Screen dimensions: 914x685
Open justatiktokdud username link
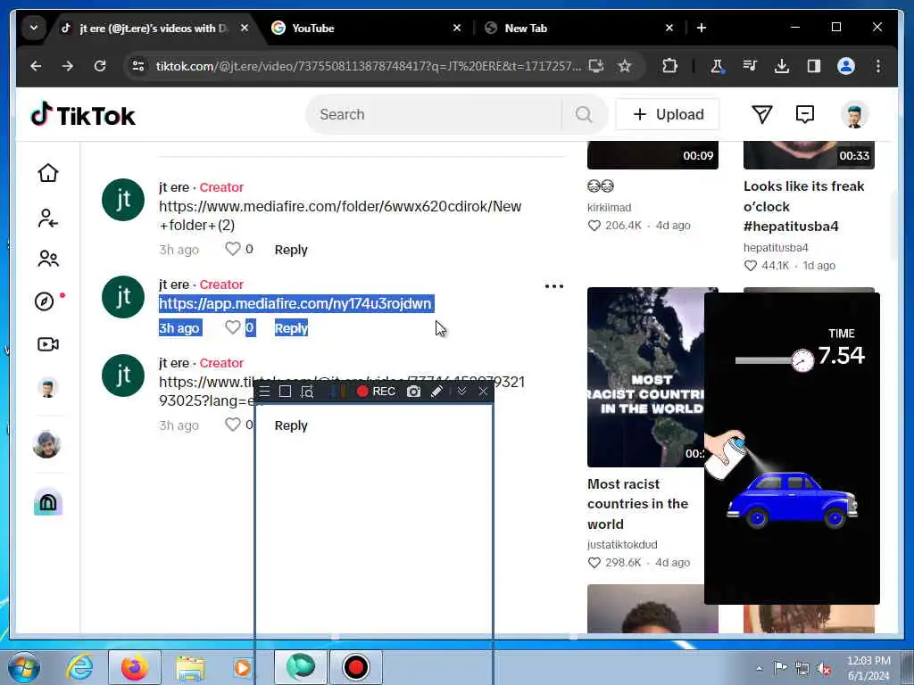tap(622, 545)
